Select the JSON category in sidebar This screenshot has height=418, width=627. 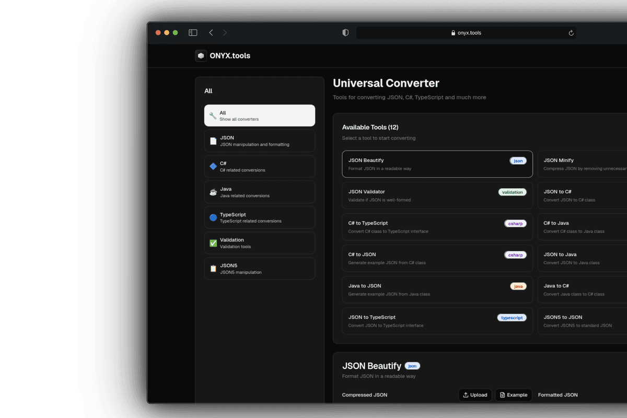click(x=260, y=141)
